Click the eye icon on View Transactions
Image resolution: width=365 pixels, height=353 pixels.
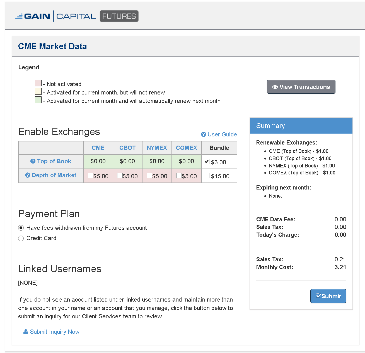point(275,87)
